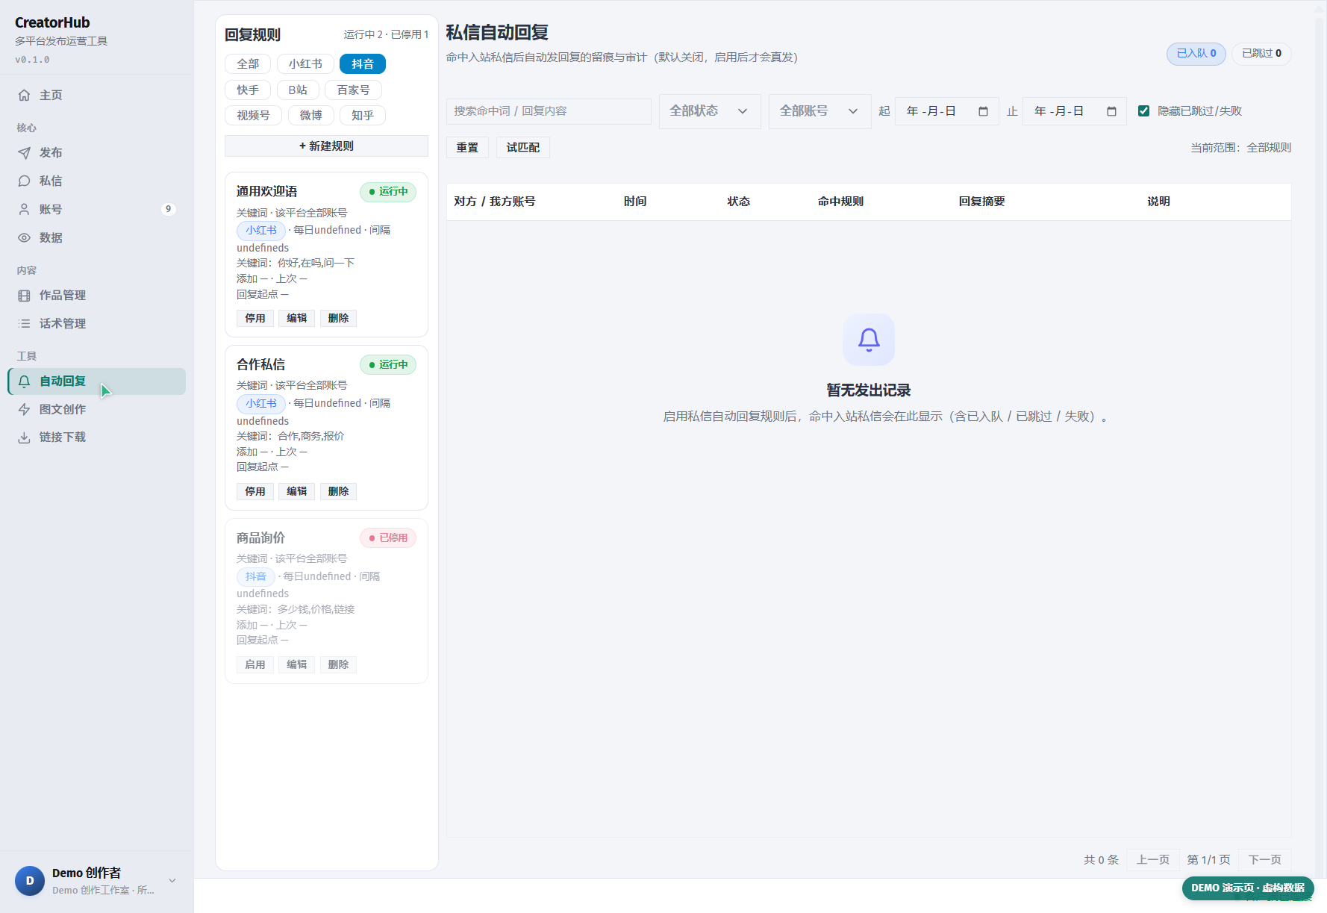Click the 私信 chat bubble icon
The height and width of the screenshot is (913, 1327).
(x=24, y=181)
